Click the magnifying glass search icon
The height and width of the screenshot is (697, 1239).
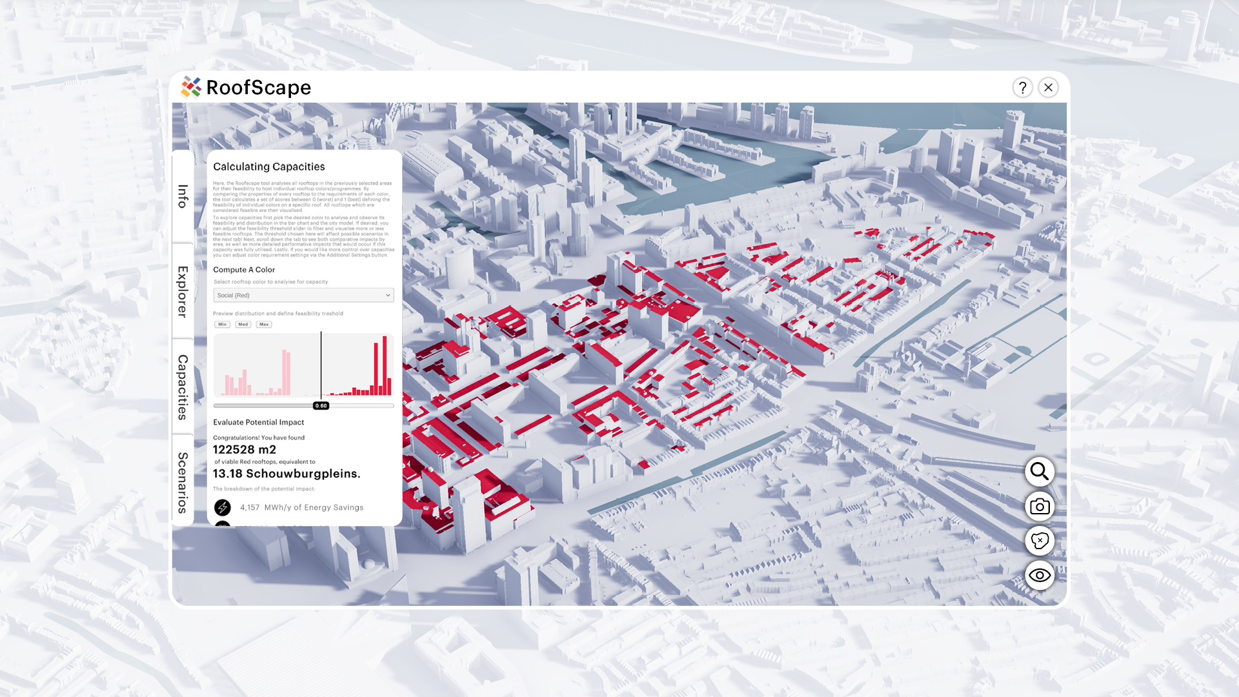(x=1039, y=472)
